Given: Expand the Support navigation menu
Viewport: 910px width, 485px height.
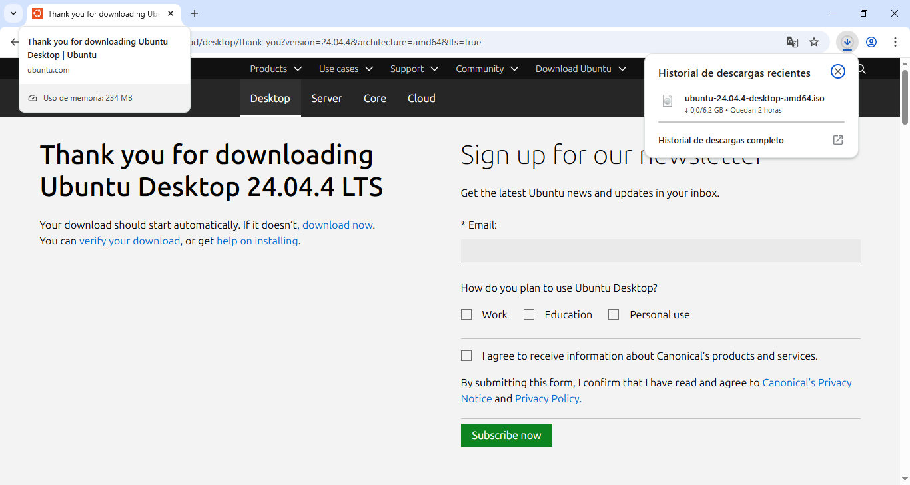Looking at the screenshot, I should (414, 69).
